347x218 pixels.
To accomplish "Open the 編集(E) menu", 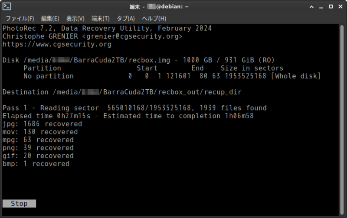I will [x=50, y=19].
